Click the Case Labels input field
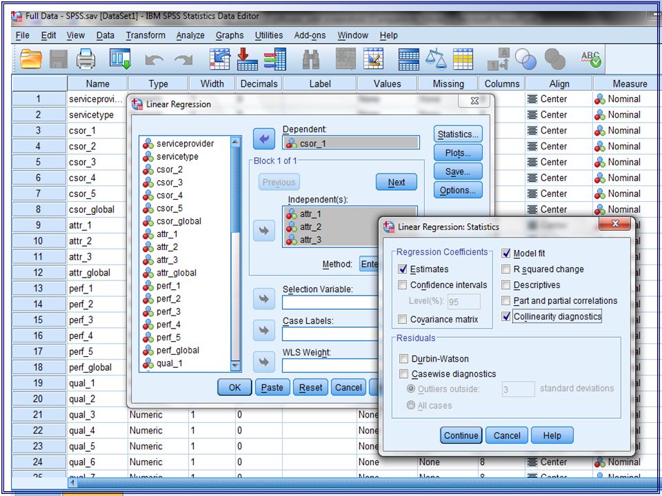662x496 pixels. point(330,333)
